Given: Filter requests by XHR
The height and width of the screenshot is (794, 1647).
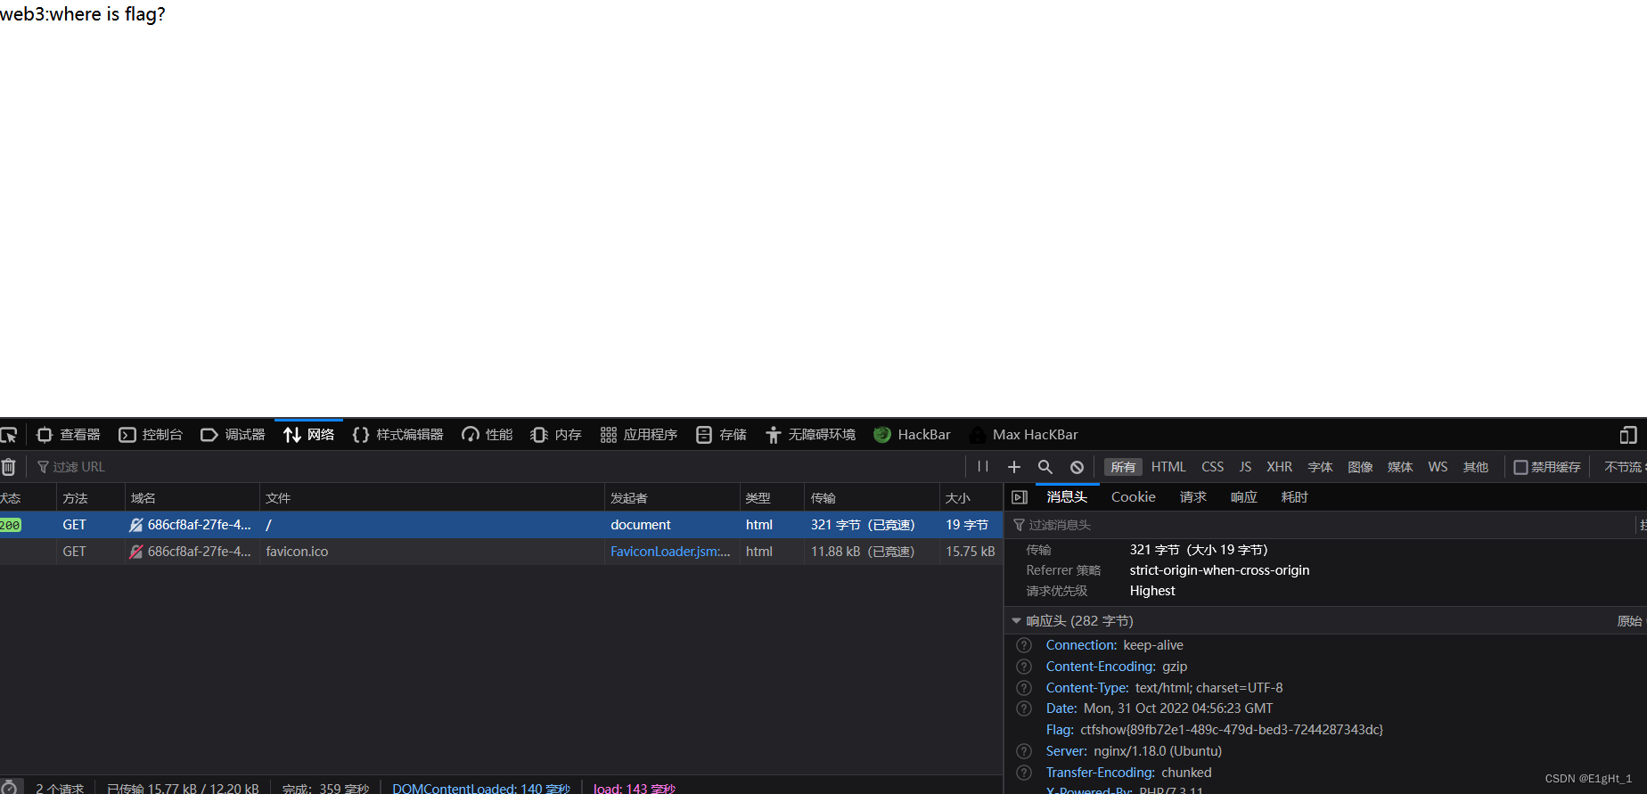Looking at the screenshot, I should tap(1280, 467).
